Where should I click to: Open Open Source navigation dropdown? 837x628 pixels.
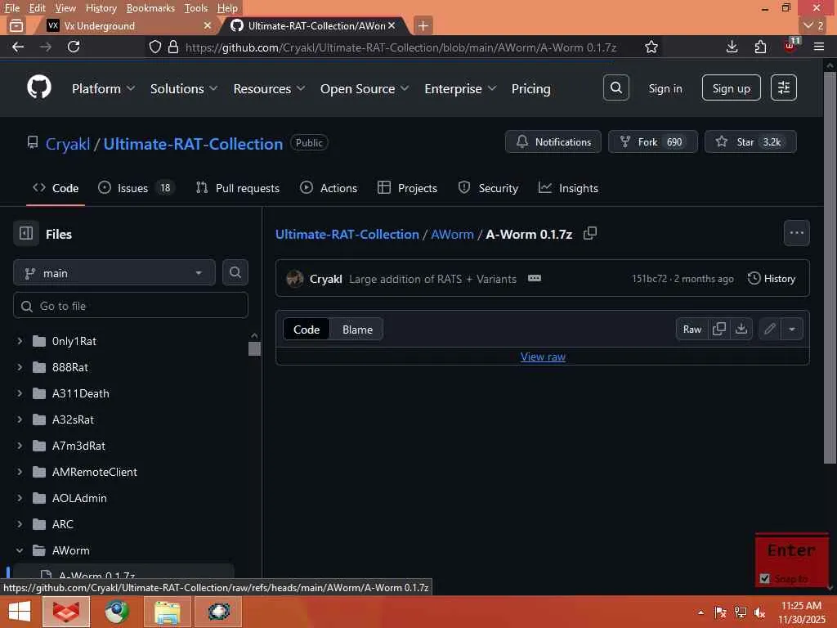[x=364, y=88]
